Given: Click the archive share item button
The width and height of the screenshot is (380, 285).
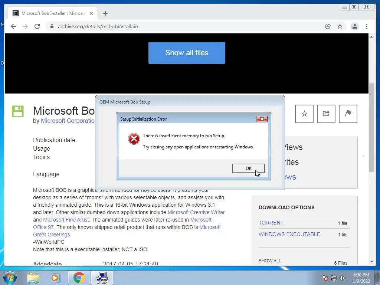Looking at the screenshot, I should click(x=326, y=114).
